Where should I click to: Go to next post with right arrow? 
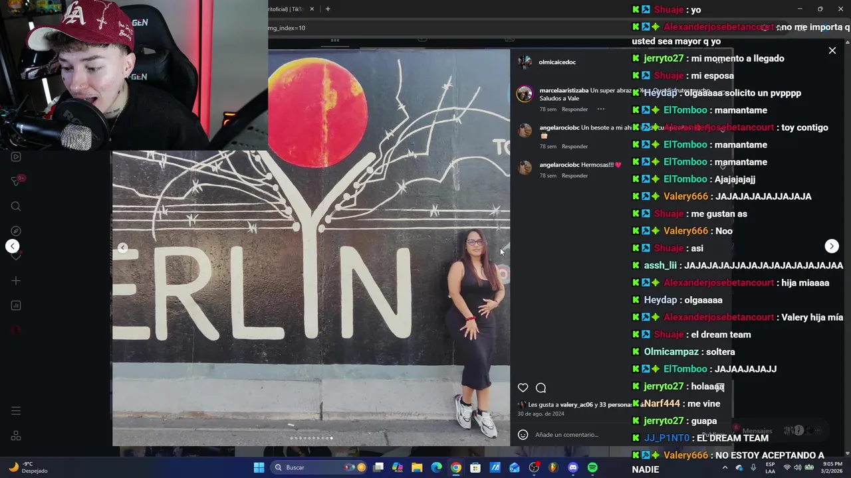point(832,246)
